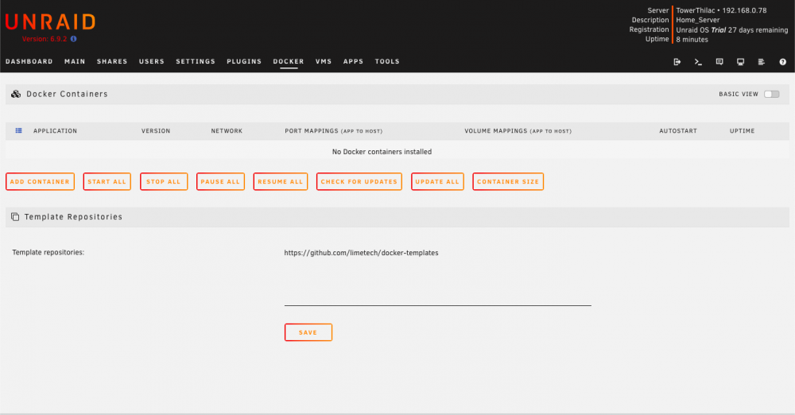Open the Shares page
The height and width of the screenshot is (415, 795).
pyautogui.click(x=112, y=61)
